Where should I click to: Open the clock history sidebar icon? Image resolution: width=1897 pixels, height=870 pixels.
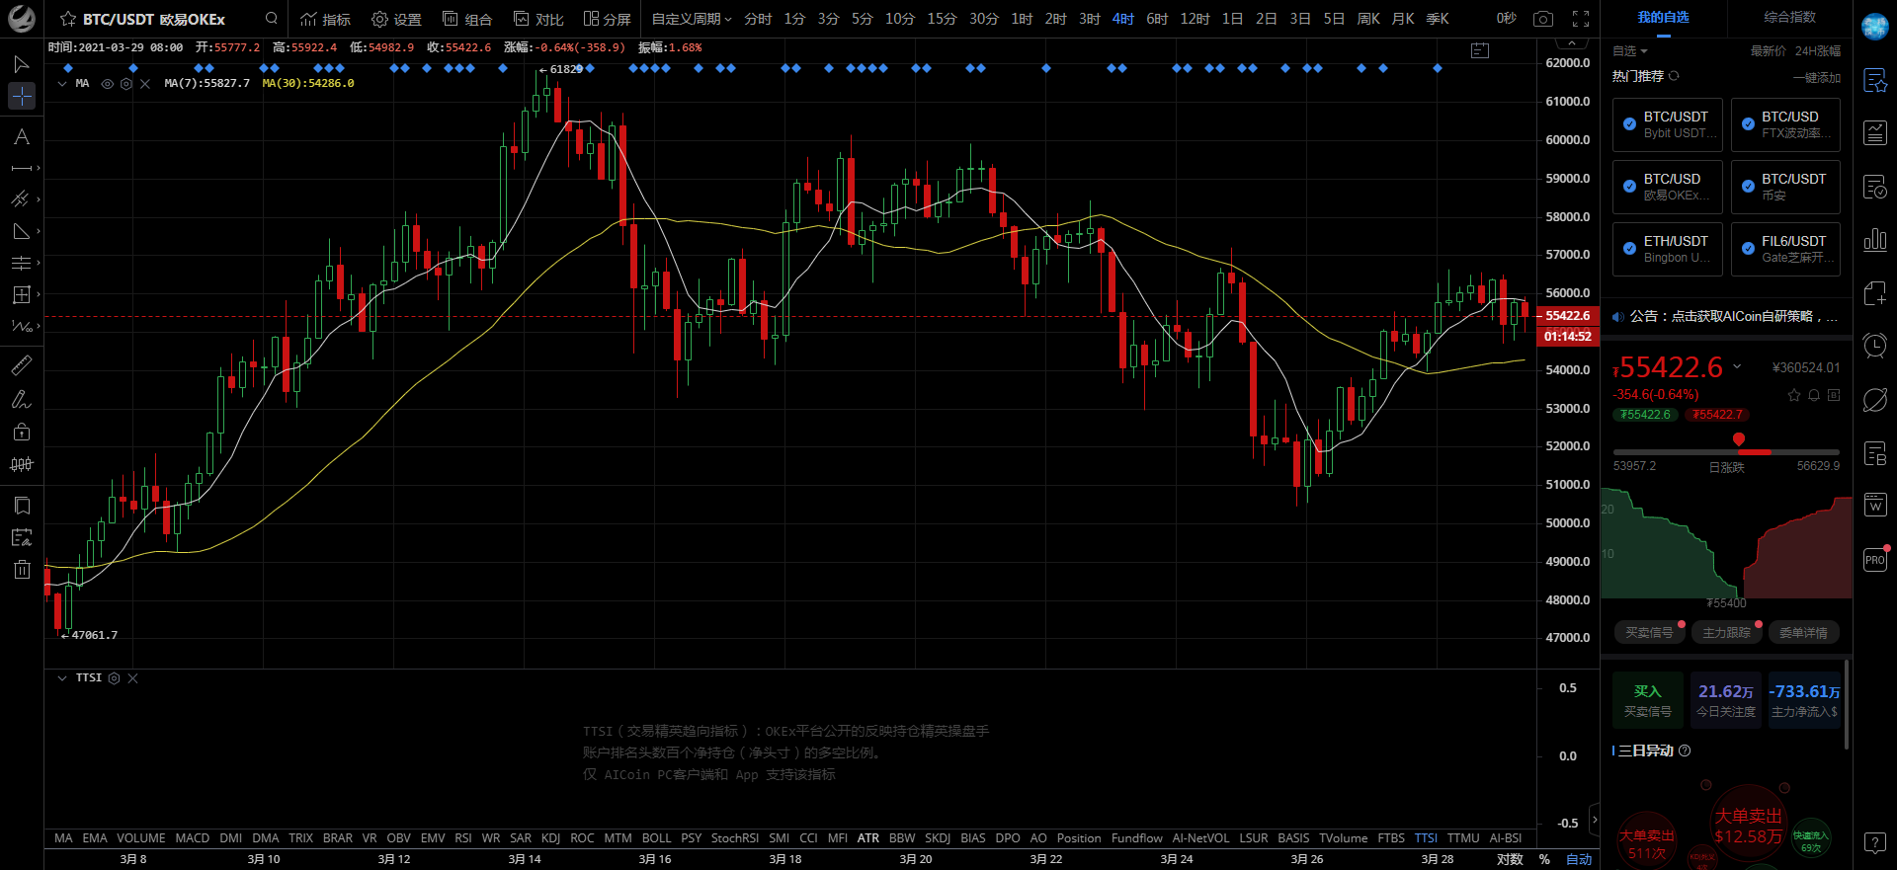click(1875, 346)
